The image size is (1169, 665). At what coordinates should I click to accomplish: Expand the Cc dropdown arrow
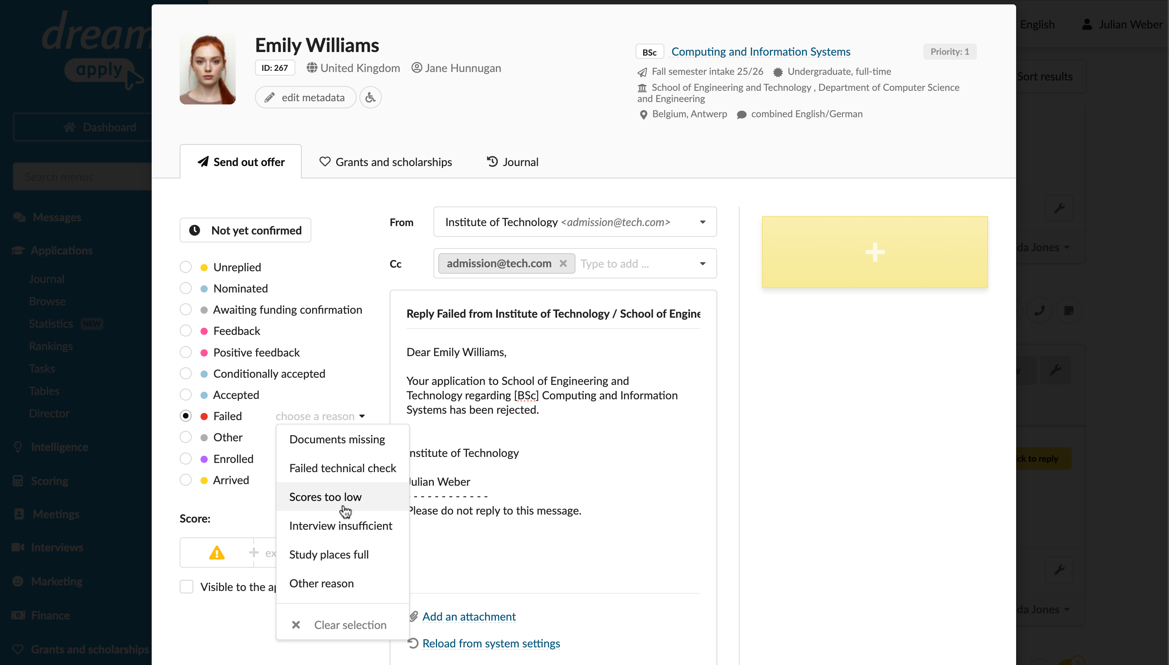click(x=703, y=264)
